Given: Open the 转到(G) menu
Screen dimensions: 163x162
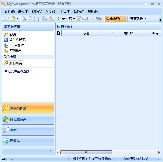Looking at the screenshot, I should [x=51, y=12].
